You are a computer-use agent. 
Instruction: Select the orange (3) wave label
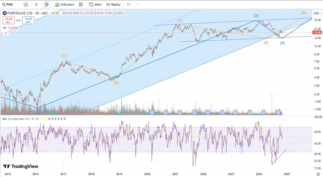coord(180,20)
